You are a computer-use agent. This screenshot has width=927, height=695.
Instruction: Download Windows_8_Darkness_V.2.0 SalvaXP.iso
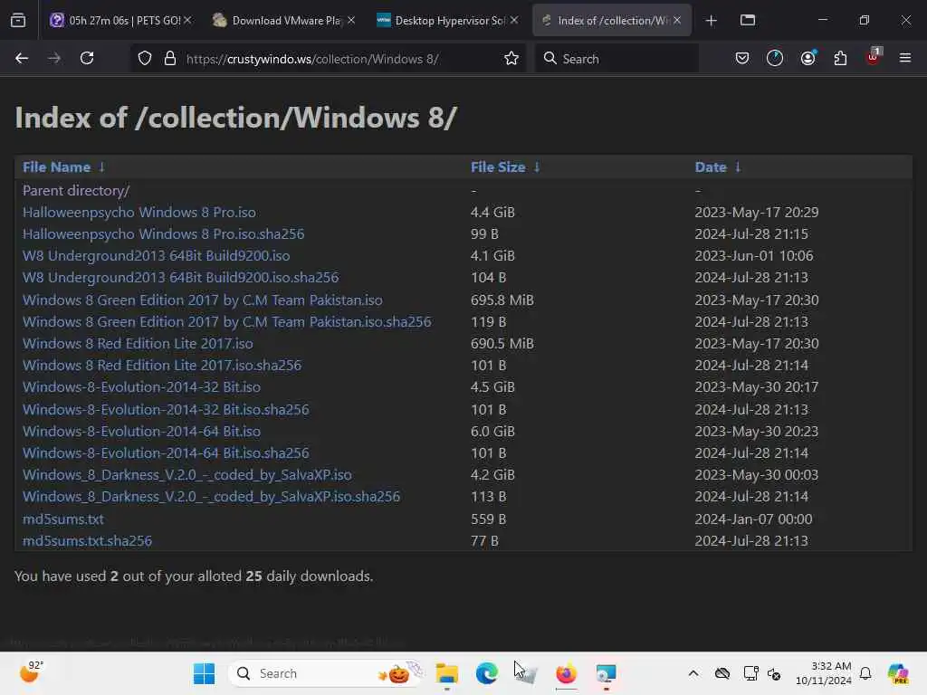click(x=186, y=475)
